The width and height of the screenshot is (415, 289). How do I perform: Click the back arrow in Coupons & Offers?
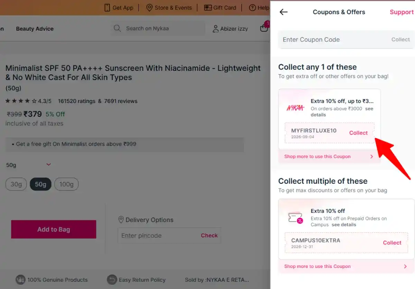pos(284,12)
